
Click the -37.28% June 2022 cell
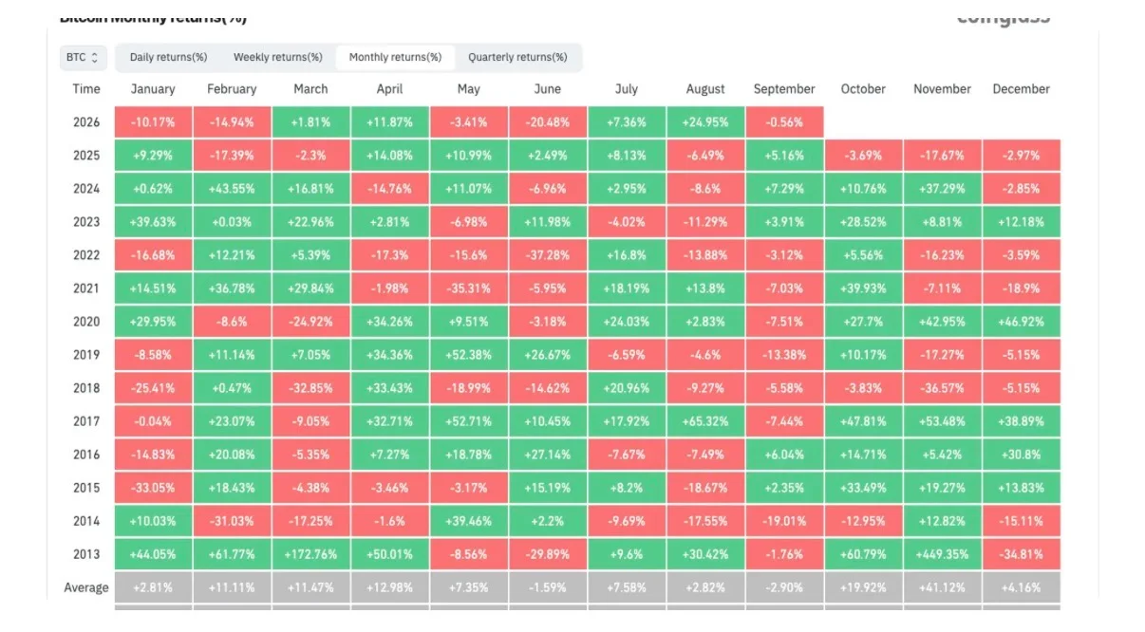[x=548, y=255]
